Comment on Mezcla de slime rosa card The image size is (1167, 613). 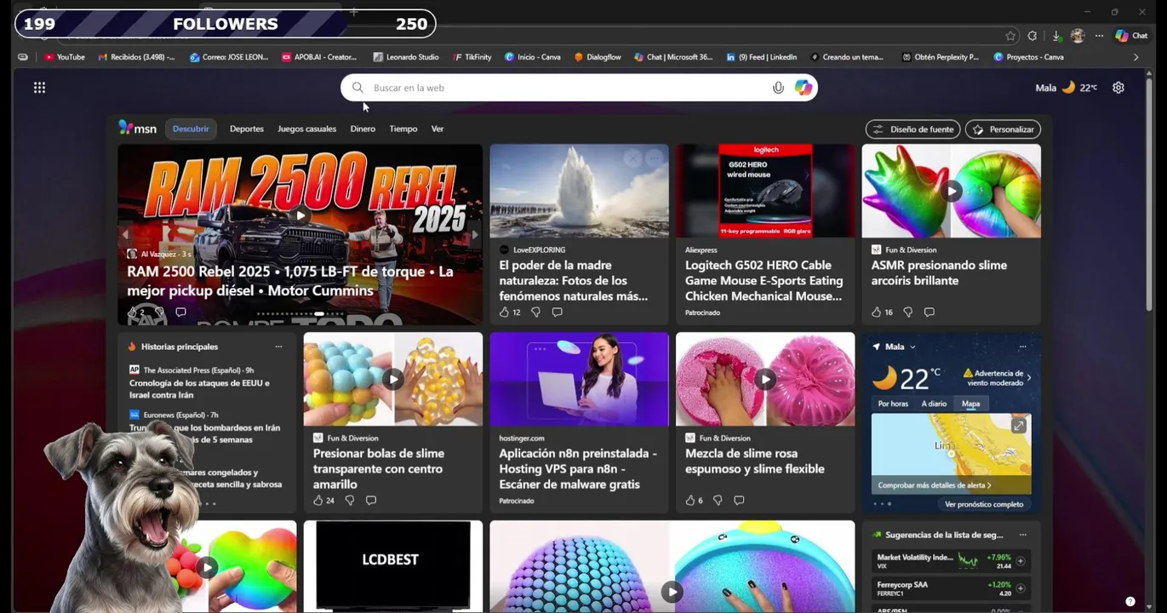739,501
